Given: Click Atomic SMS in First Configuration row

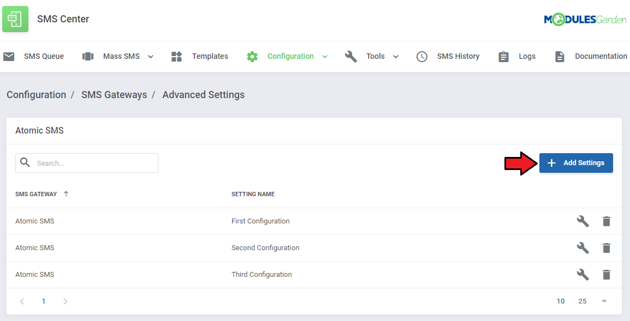Looking at the screenshot, I should 34,221.
